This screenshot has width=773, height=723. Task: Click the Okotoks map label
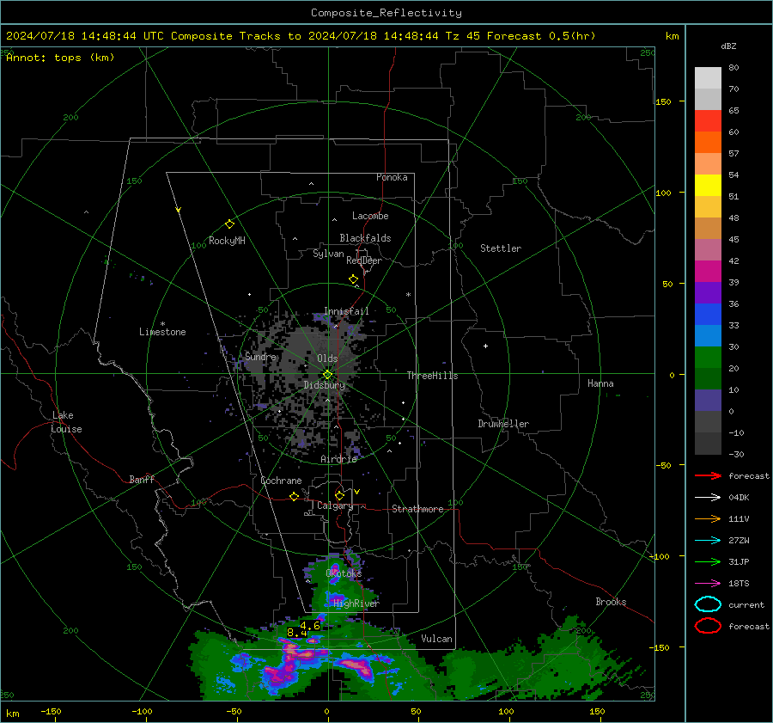(344, 573)
